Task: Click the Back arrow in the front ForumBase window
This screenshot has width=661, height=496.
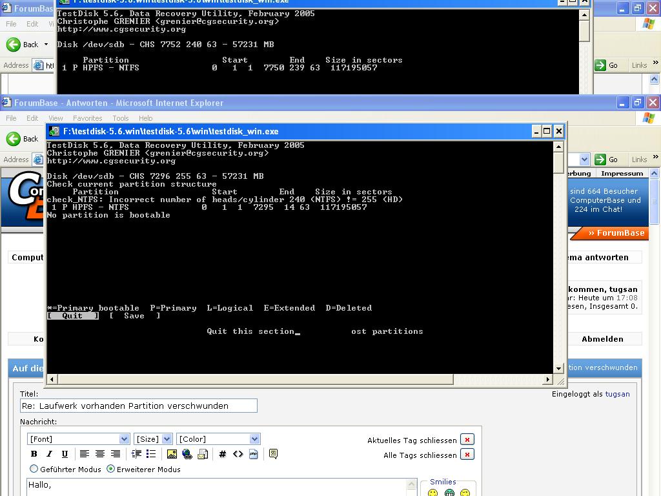Action: (x=14, y=139)
